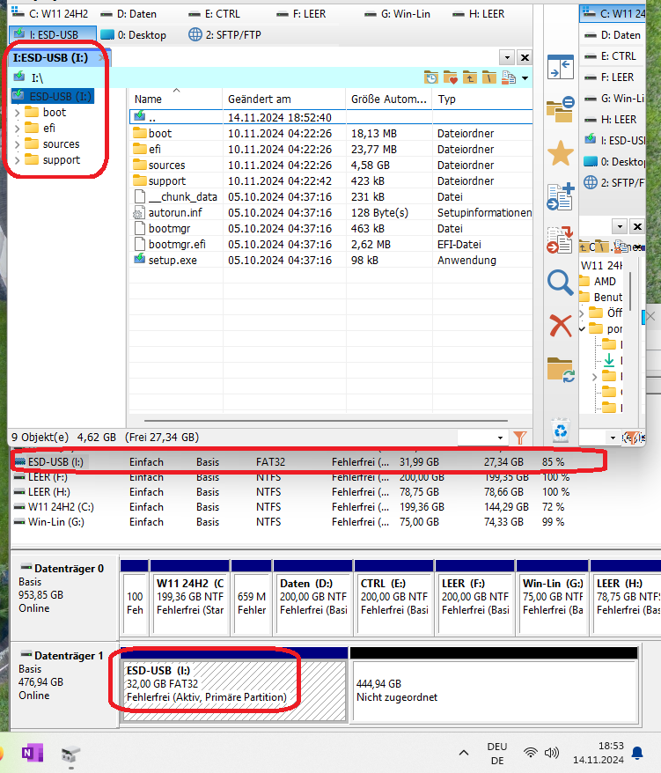The width and height of the screenshot is (661, 773).
Task: Click the filter funnel icon in left status bar
Action: (x=520, y=438)
